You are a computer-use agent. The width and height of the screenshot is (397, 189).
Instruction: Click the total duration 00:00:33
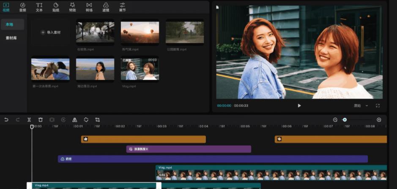[241, 105]
